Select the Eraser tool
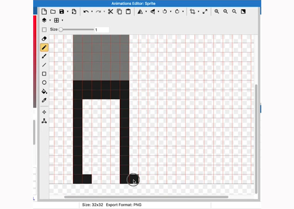Viewport: 294px width, 209px height. point(44,39)
